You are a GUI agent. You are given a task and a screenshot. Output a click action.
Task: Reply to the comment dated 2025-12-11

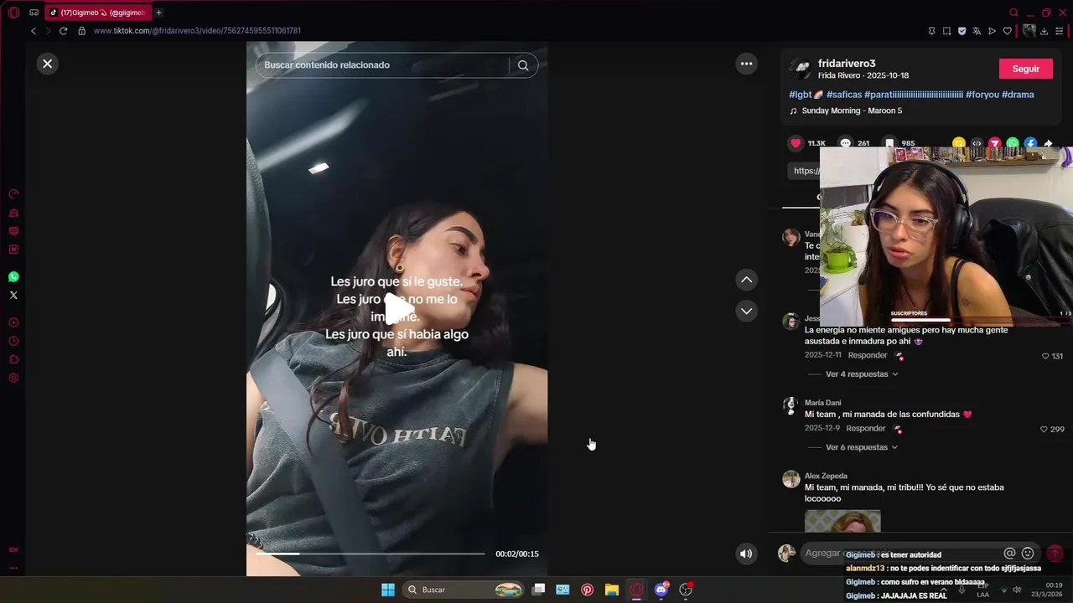point(867,355)
